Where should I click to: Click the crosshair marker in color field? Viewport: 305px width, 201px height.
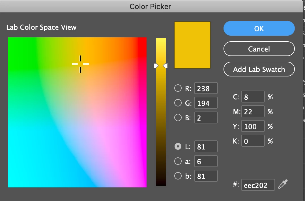(x=80, y=64)
